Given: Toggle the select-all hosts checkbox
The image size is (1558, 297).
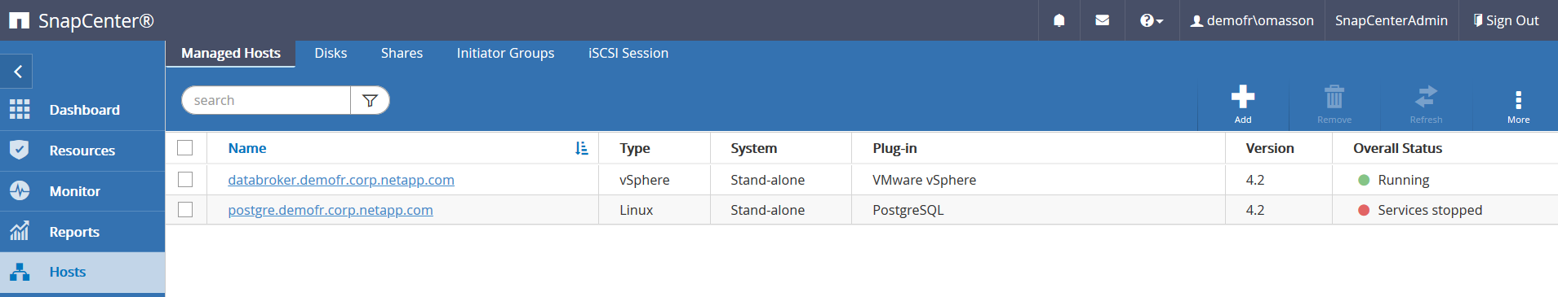Looking at the screenshot, I should click(185, 147).
